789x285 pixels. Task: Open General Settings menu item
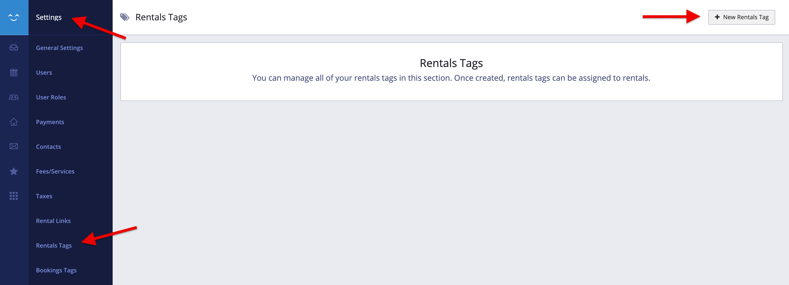(x=59, y=48)
